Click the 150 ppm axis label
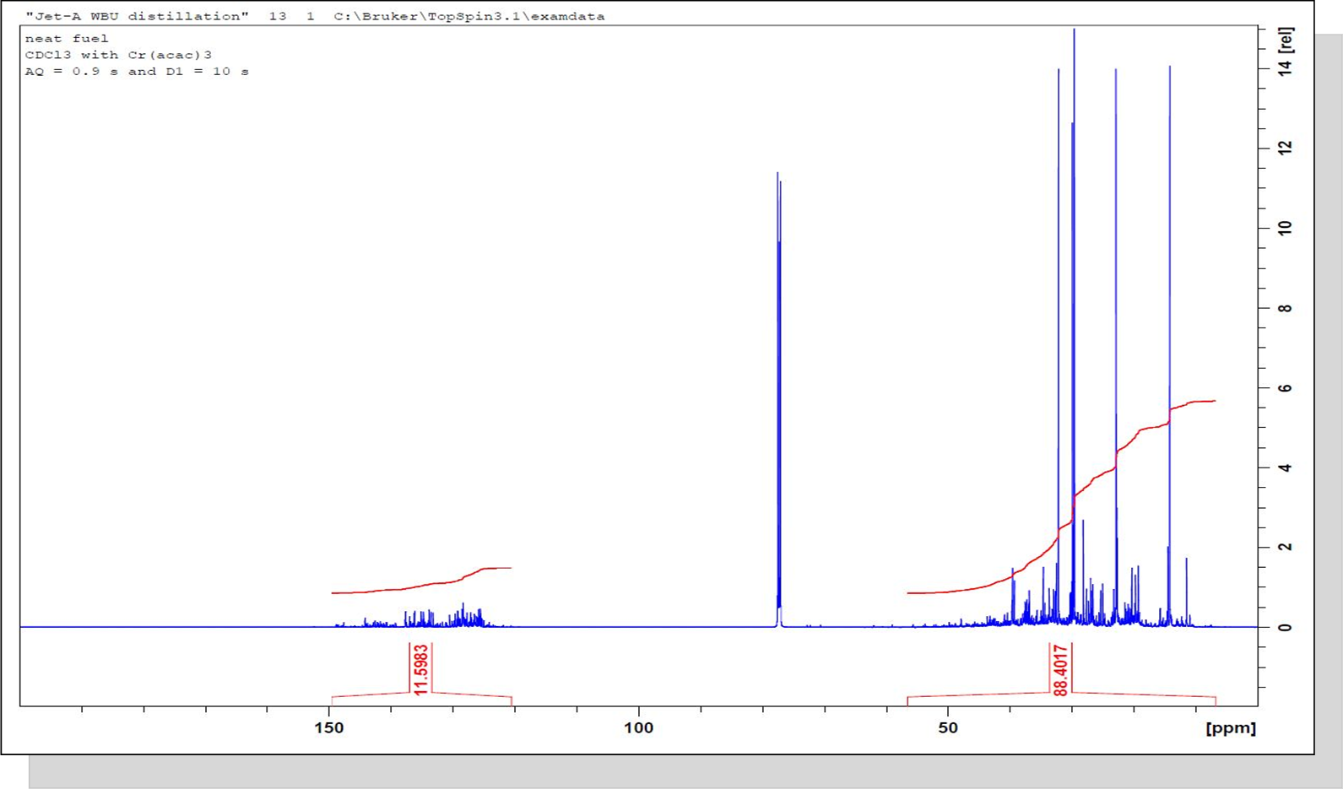The width and height of the screenshot is (1343, 789). pos(329,728)
